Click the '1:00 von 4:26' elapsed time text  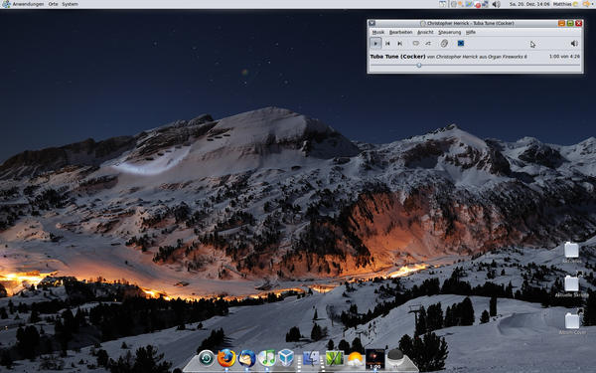[564, 57]
